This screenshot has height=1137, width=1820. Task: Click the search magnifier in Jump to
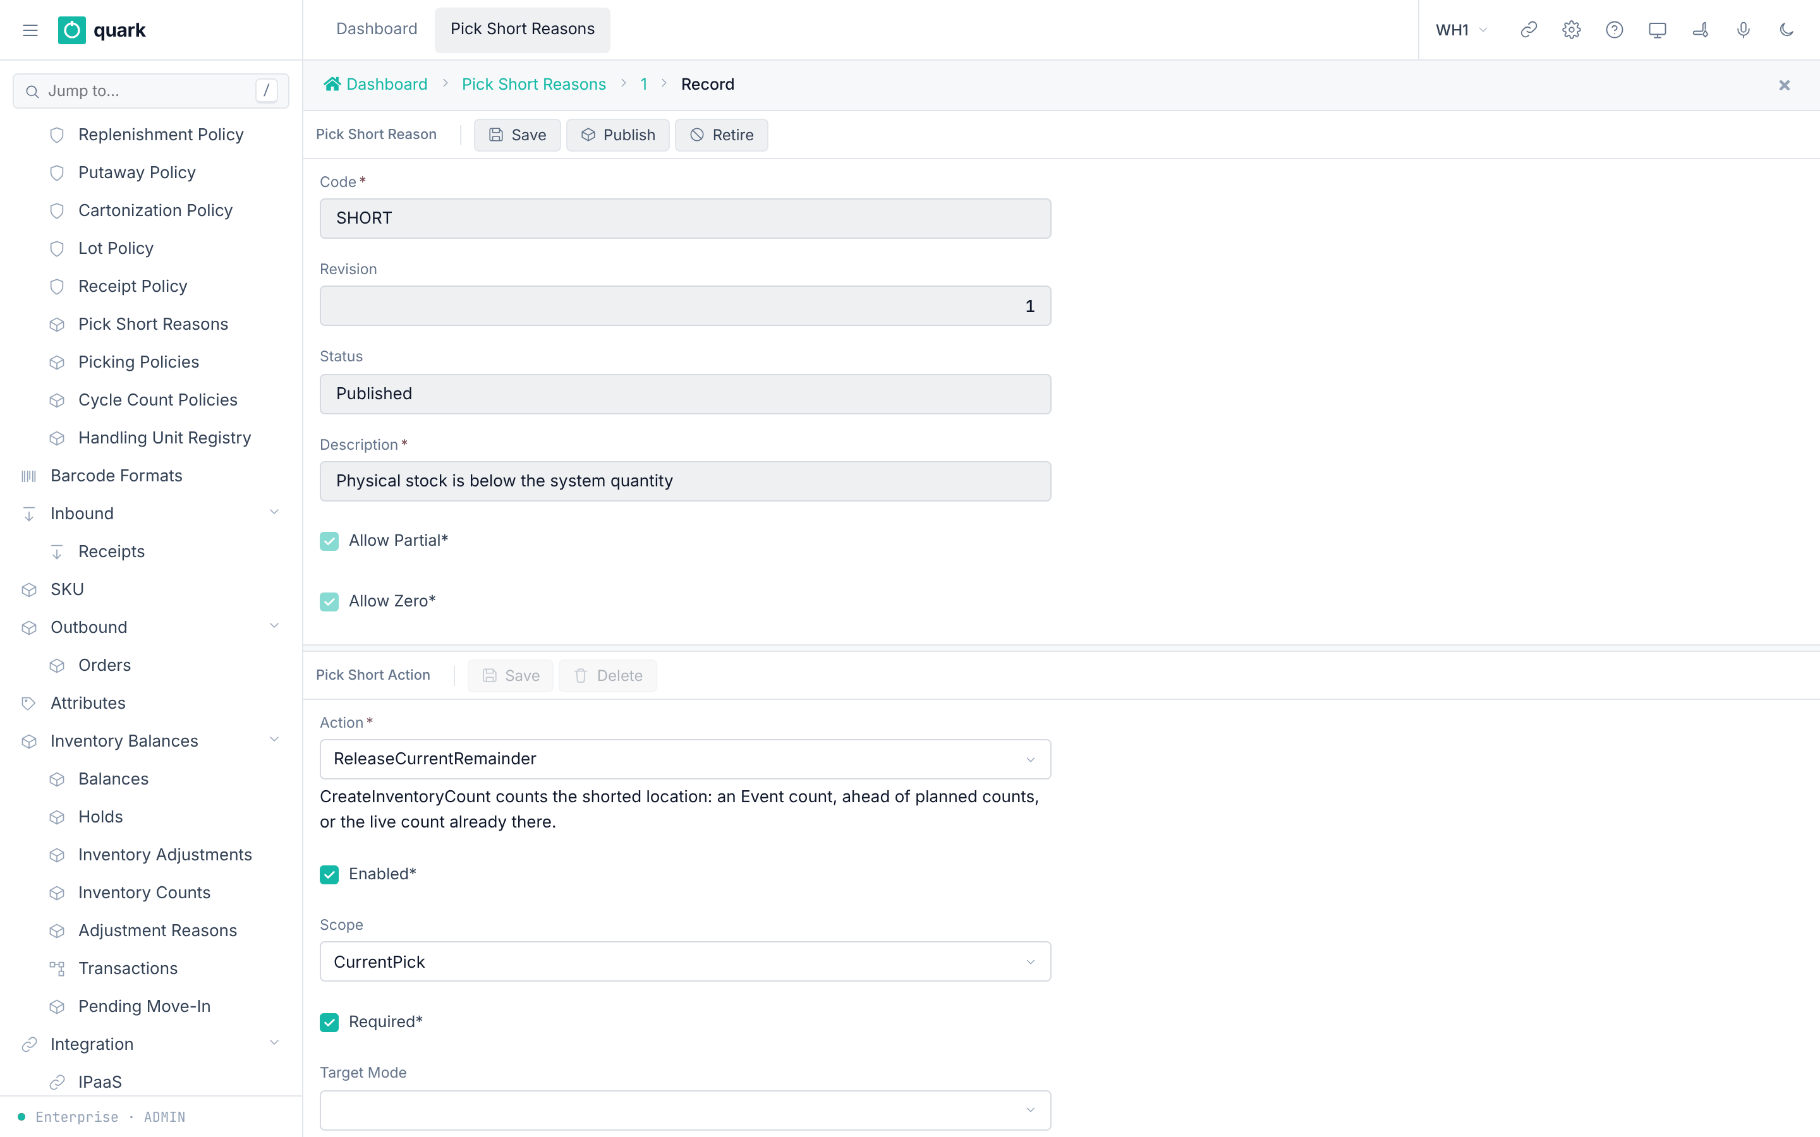32,91
